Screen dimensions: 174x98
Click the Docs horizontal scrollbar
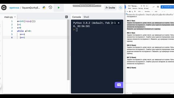(x=151, y=93)
